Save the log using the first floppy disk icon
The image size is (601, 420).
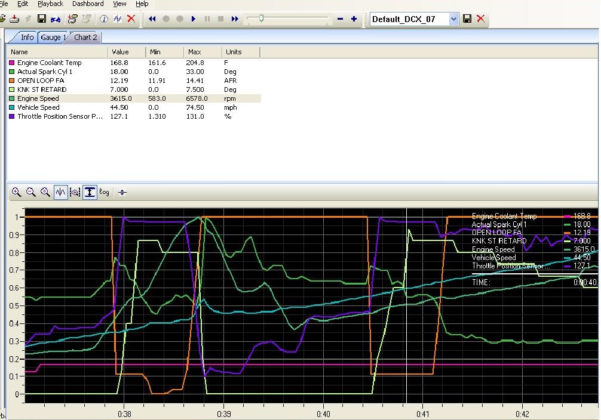point(42,18)
